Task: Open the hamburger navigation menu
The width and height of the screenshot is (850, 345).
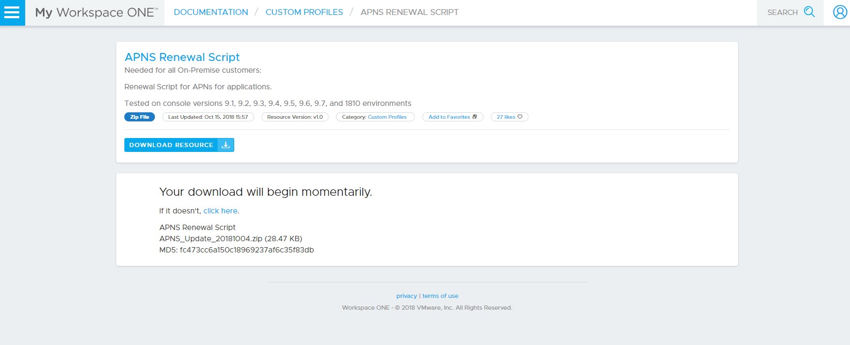Action: tap(12, 12)
